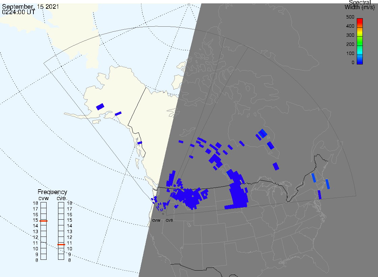Click the spectral width color bar
Image resolution: width=378 pixels, height=277 pixels.
click(x=360, y=41)
